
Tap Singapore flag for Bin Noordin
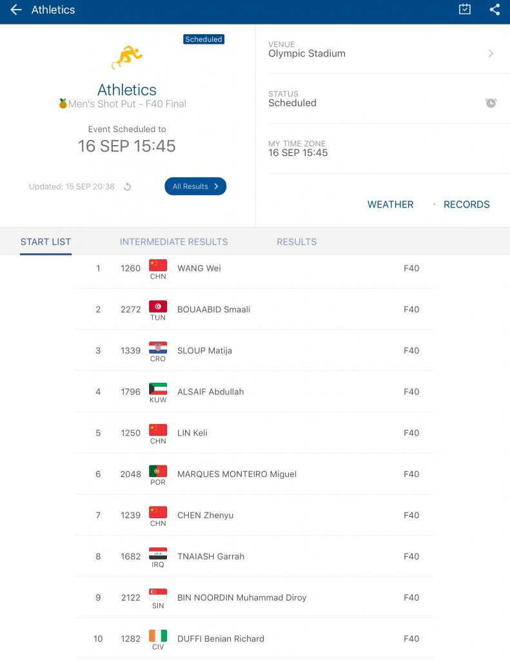[x=158, y=594]
